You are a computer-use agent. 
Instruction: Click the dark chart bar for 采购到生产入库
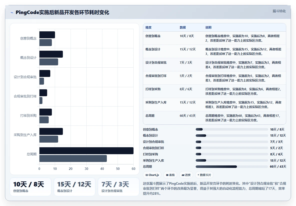pos(51,131)
